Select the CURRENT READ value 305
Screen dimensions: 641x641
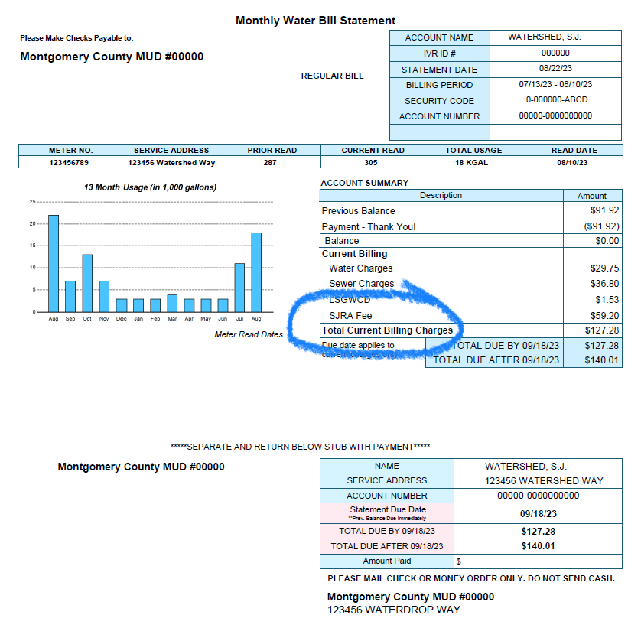click(x=372, y=161)
